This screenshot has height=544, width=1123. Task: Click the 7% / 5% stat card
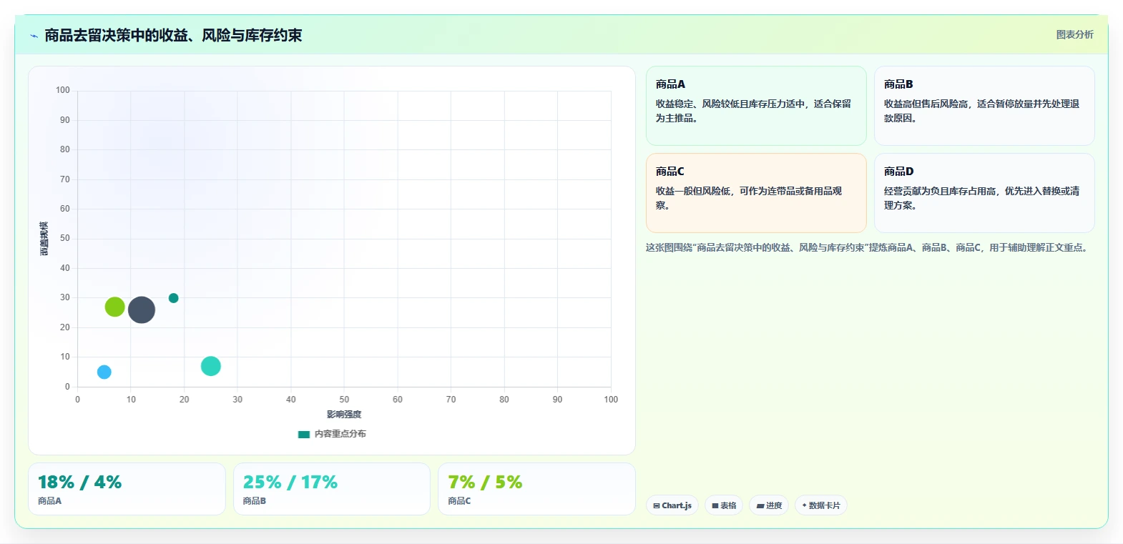click(536, 489)
